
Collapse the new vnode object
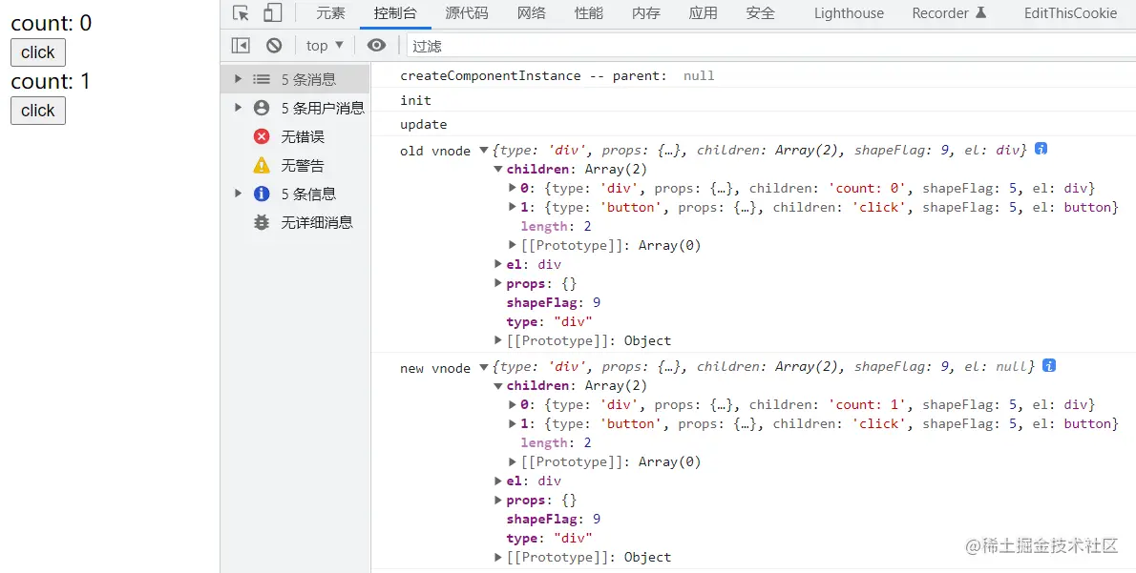tap(484, 367)
